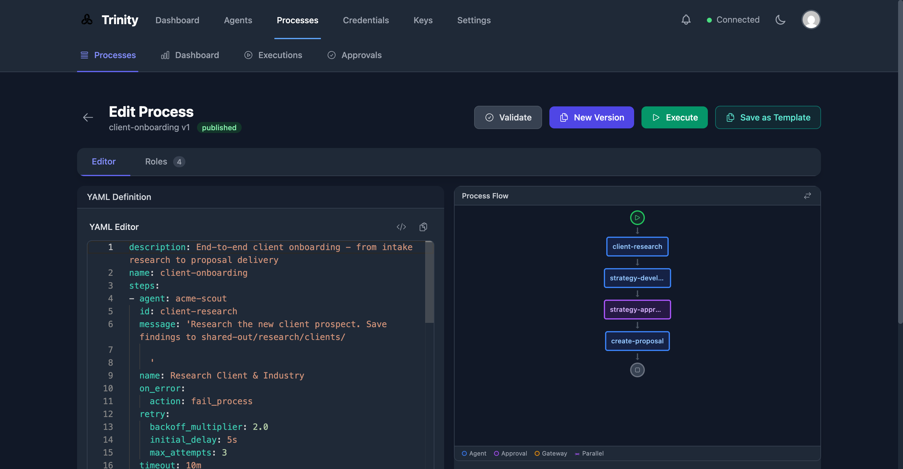The width and height of the screenshot is (903, 469).
Task: Copy the YAML using the clipboard icon
Action: [x=423, y=227]
